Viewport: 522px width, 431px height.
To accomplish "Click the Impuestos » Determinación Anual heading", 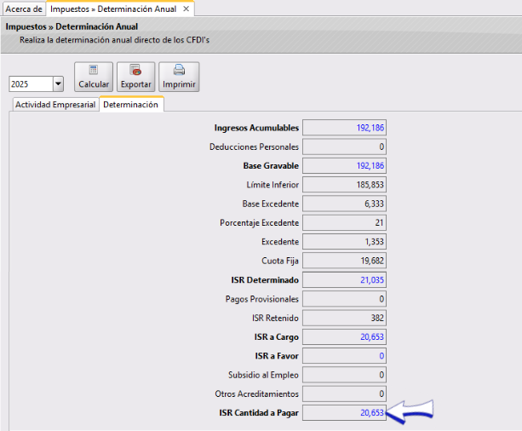I will point(72,26).
